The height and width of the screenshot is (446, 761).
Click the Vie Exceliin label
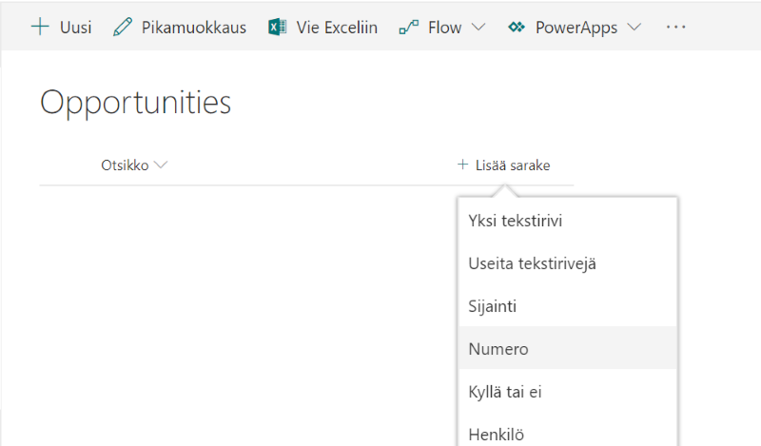point(337,28)
